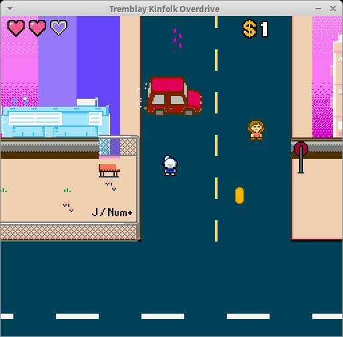Close the game window
343x337 pixels.
[x=333, y=9]
